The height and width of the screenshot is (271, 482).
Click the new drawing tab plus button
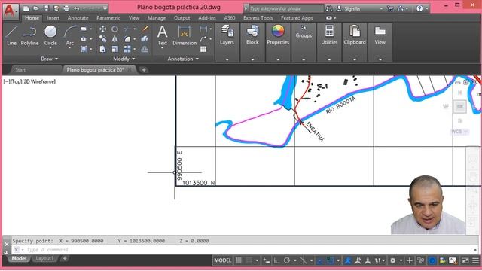pyautogui.click(x=144, y=70)
